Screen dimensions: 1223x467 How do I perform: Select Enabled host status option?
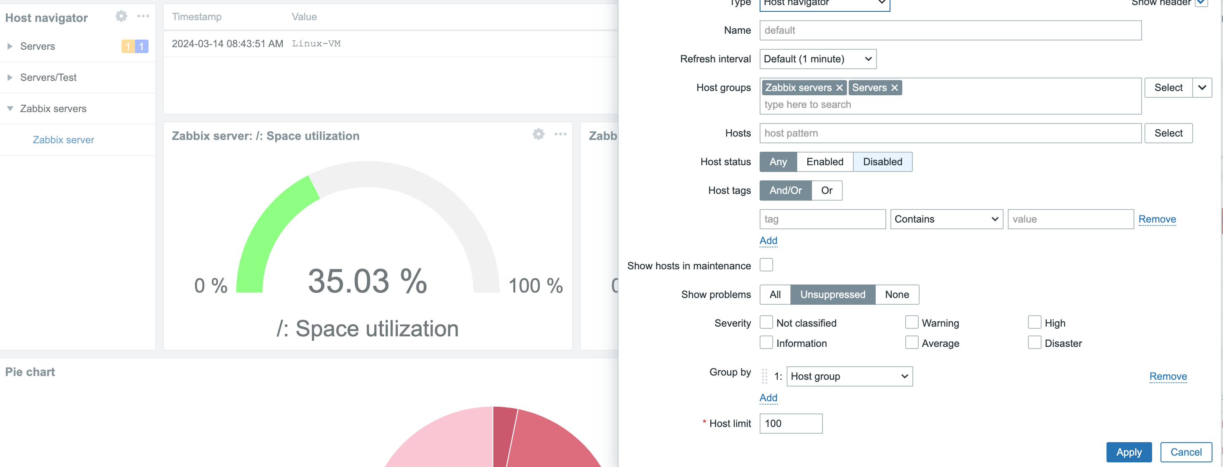824,162
